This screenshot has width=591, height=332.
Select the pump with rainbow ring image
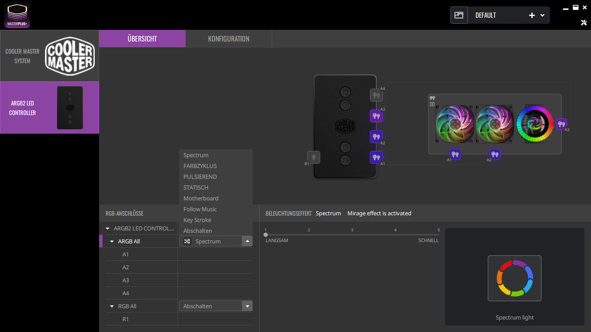coord(535,124)
